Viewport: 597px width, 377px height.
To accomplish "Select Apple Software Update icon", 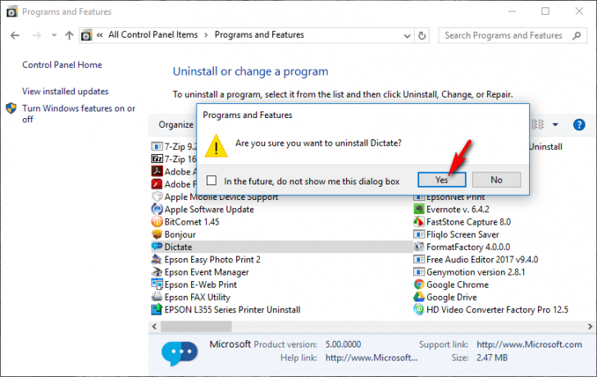I will click(157, 209).
